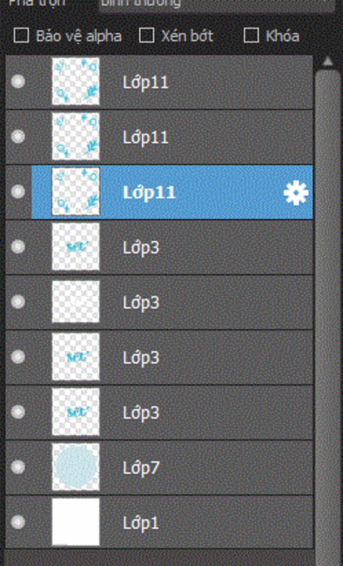Click the empty transparent Lớp3 thumbnail
Image resolution: width=343 pixels, height=566 pixels.
76,302
